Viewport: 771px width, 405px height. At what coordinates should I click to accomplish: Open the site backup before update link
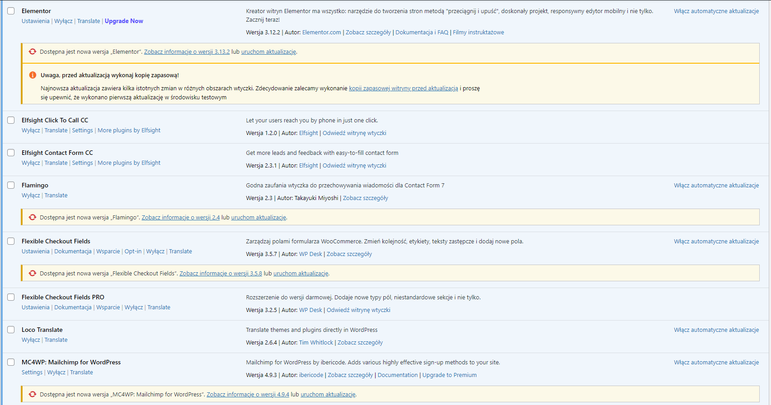(404, 88)
